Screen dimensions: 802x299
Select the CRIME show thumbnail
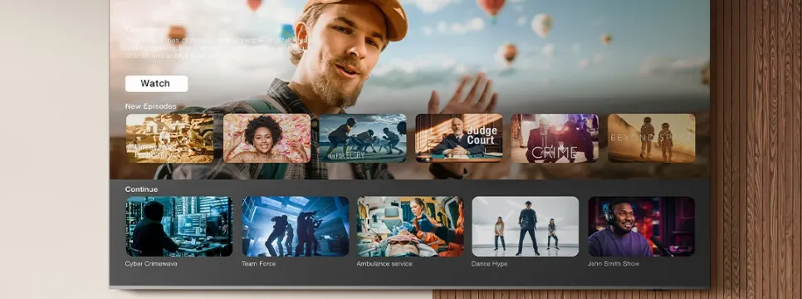(555, 138)
